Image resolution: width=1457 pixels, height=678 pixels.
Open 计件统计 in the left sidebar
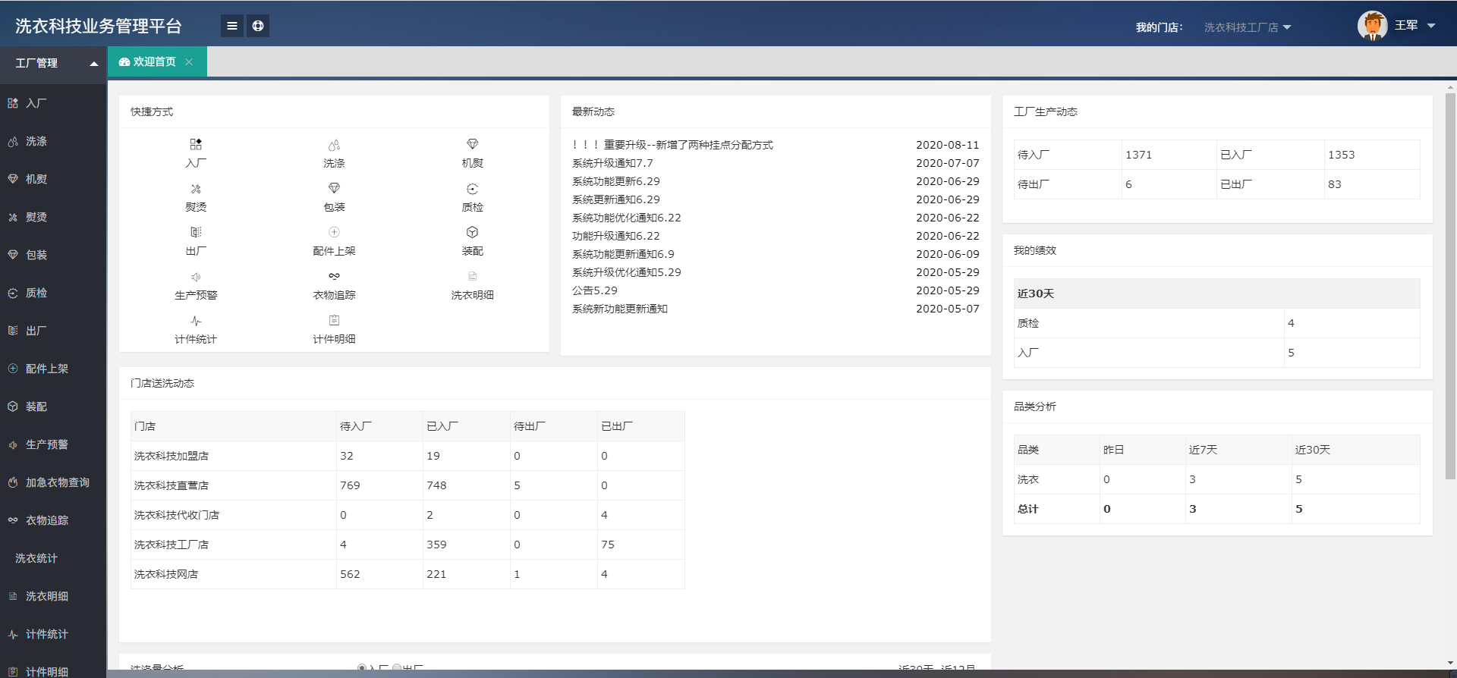[x=53, y=634]
